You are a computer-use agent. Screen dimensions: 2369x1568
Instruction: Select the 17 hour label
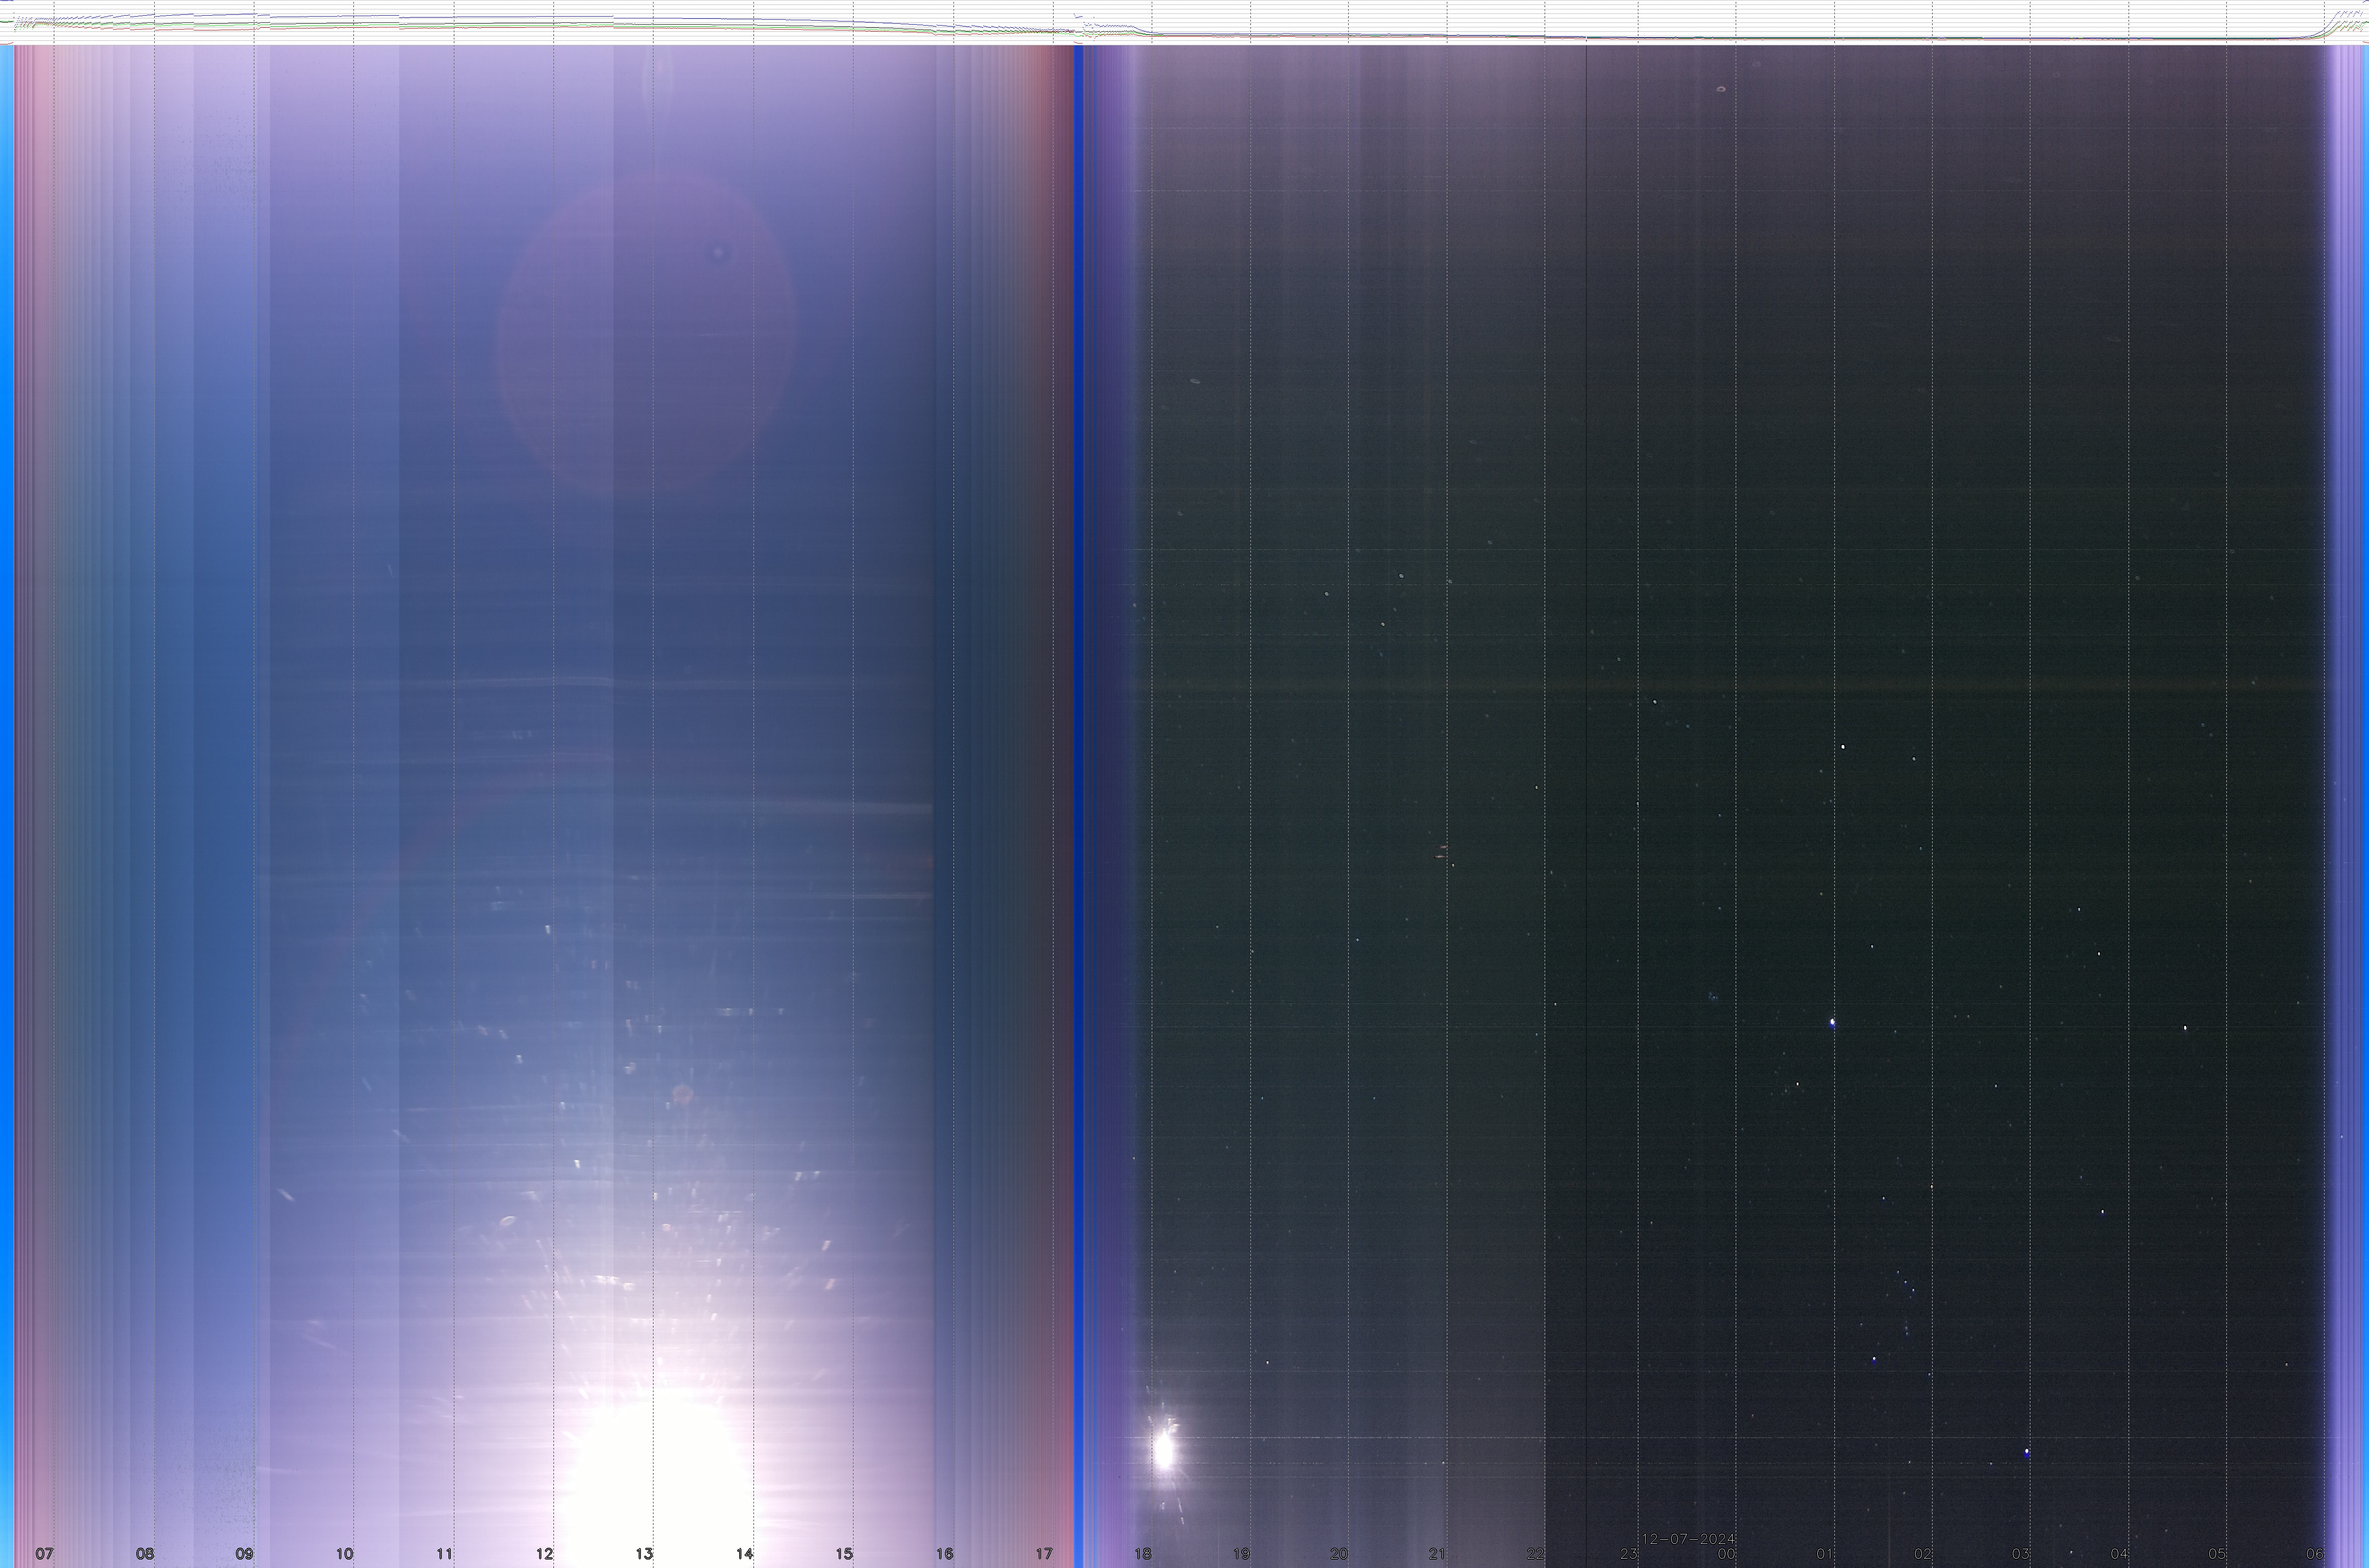[x=1044, y=1553]
